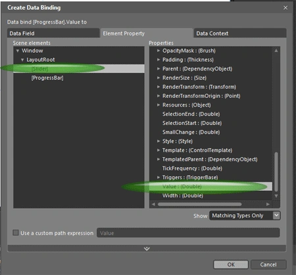This screenshot has width=296, height=275.
Task: Select the Element Property tab
Action: pos(147,34)
